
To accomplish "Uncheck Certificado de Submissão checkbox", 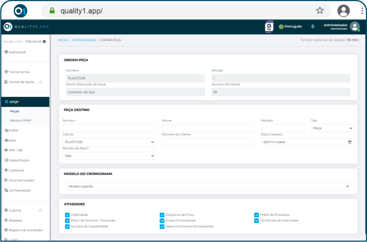I will point(257,221).
